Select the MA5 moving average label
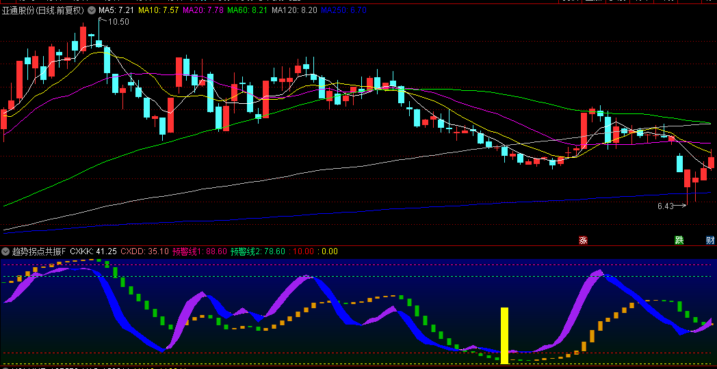This screenshot has width=717, height=369. pos(116,11)
